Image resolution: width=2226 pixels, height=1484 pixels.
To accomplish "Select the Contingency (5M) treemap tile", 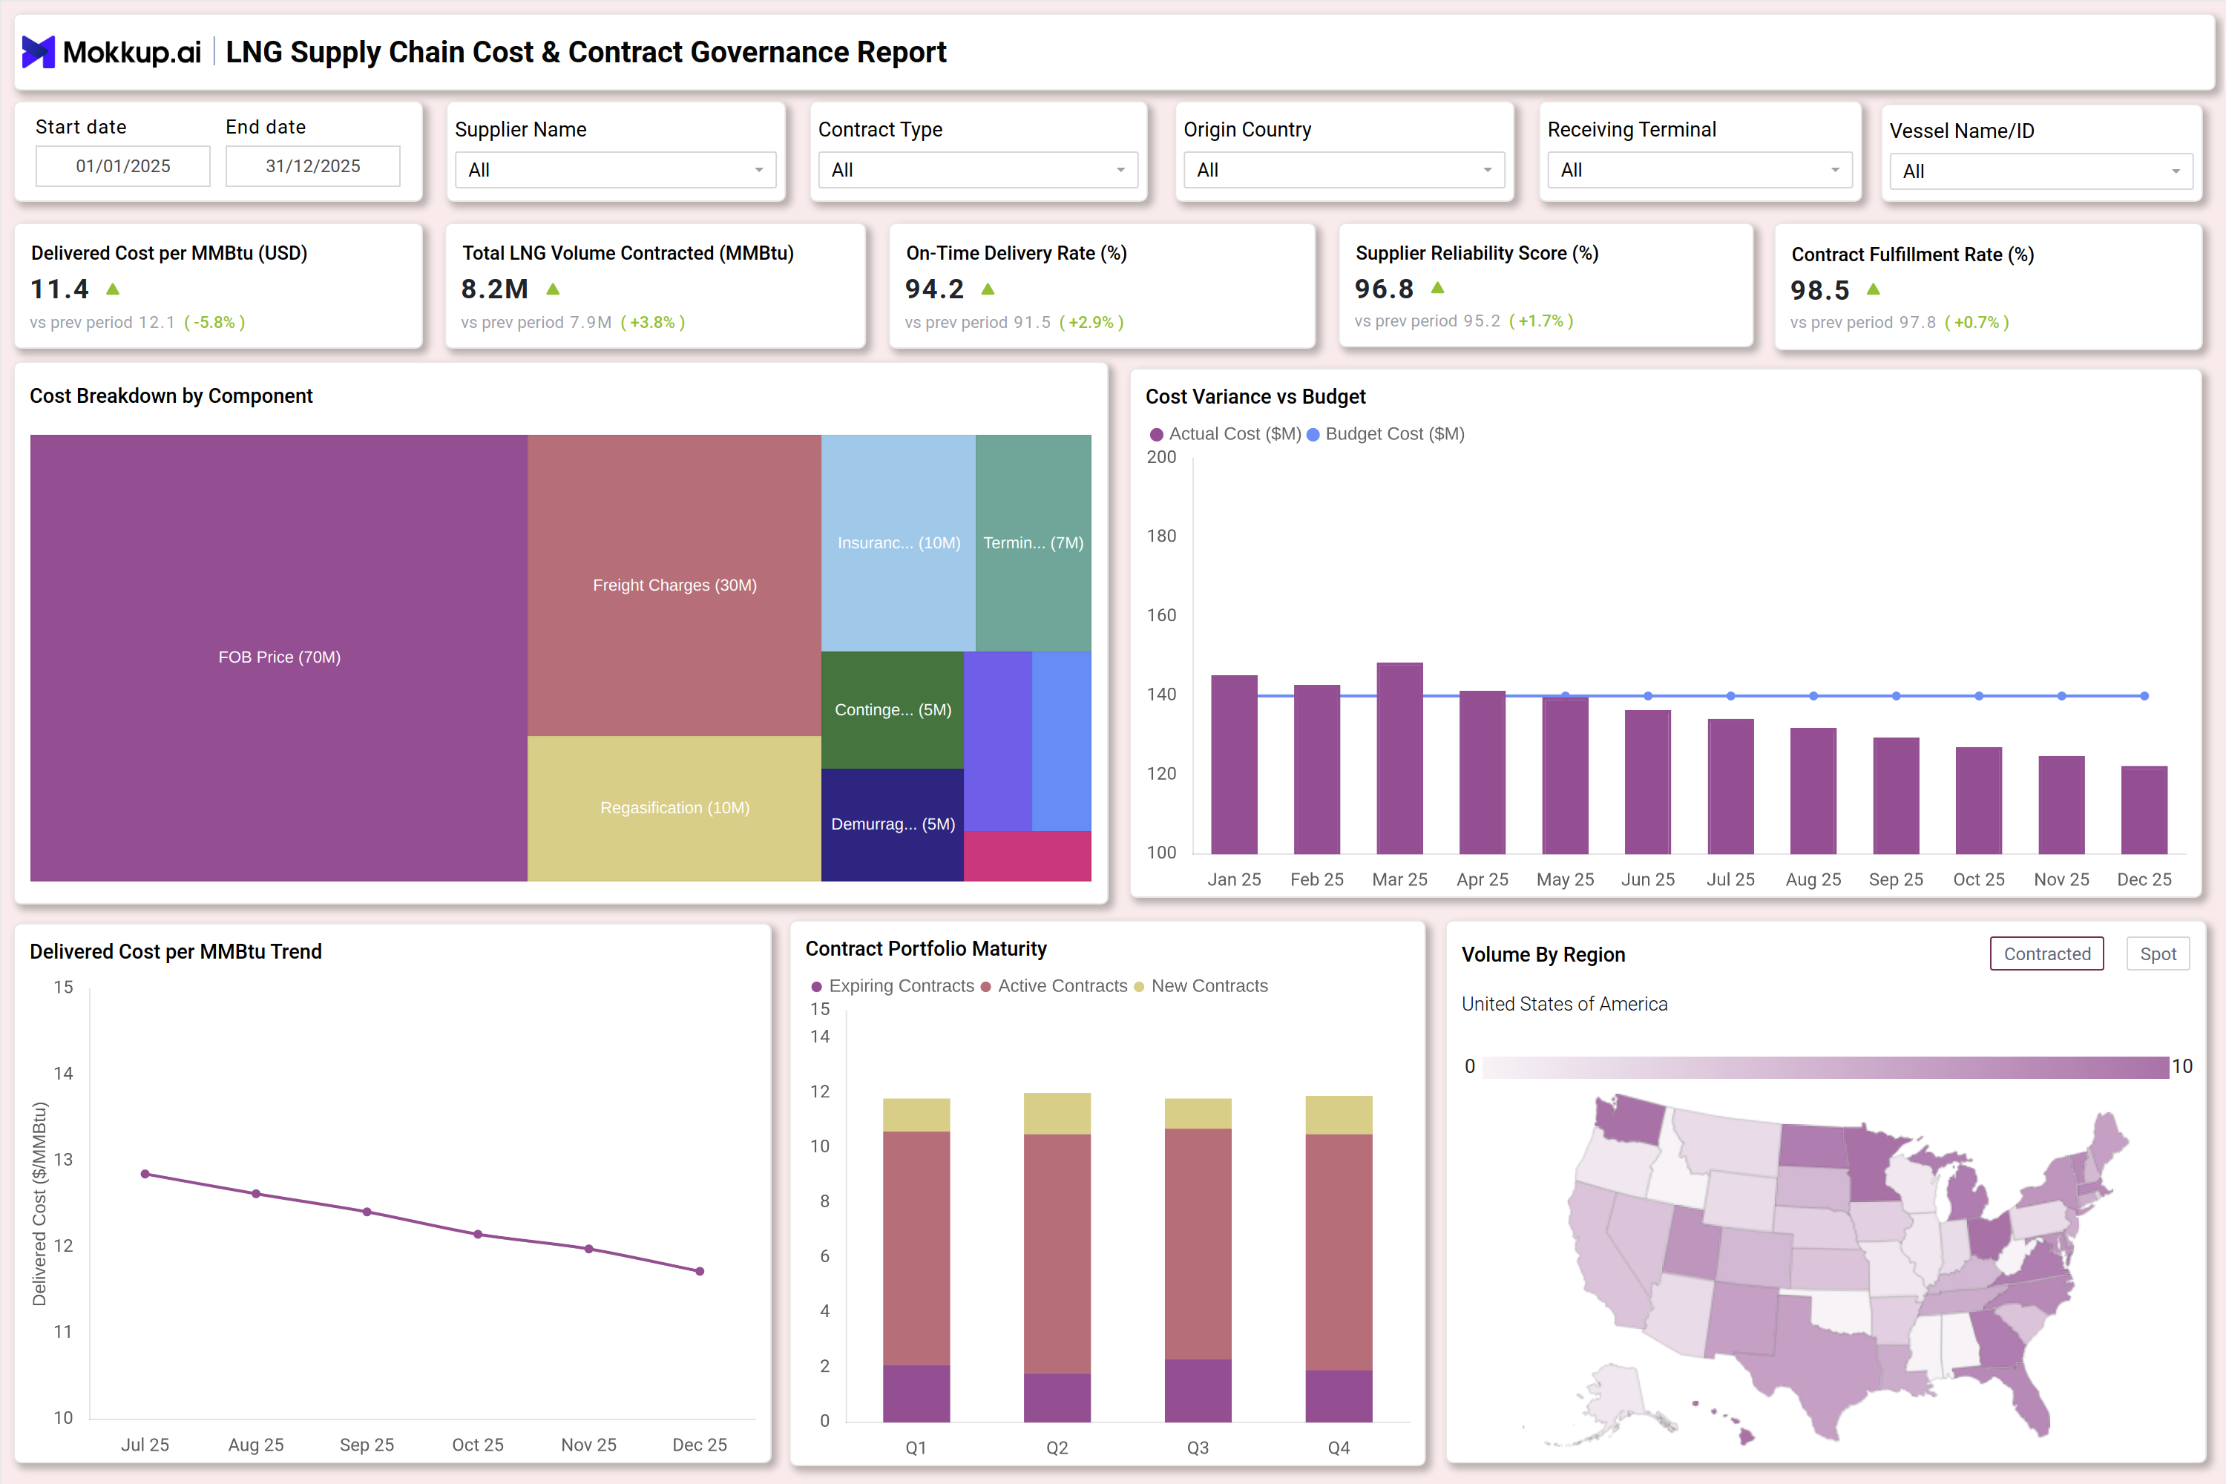I will 893,710.
